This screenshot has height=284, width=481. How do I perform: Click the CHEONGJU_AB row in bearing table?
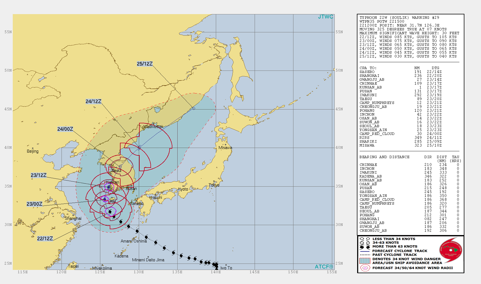[409, 230]
